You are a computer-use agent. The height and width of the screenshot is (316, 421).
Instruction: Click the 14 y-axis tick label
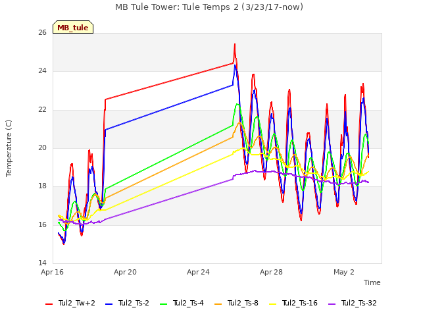42,263
